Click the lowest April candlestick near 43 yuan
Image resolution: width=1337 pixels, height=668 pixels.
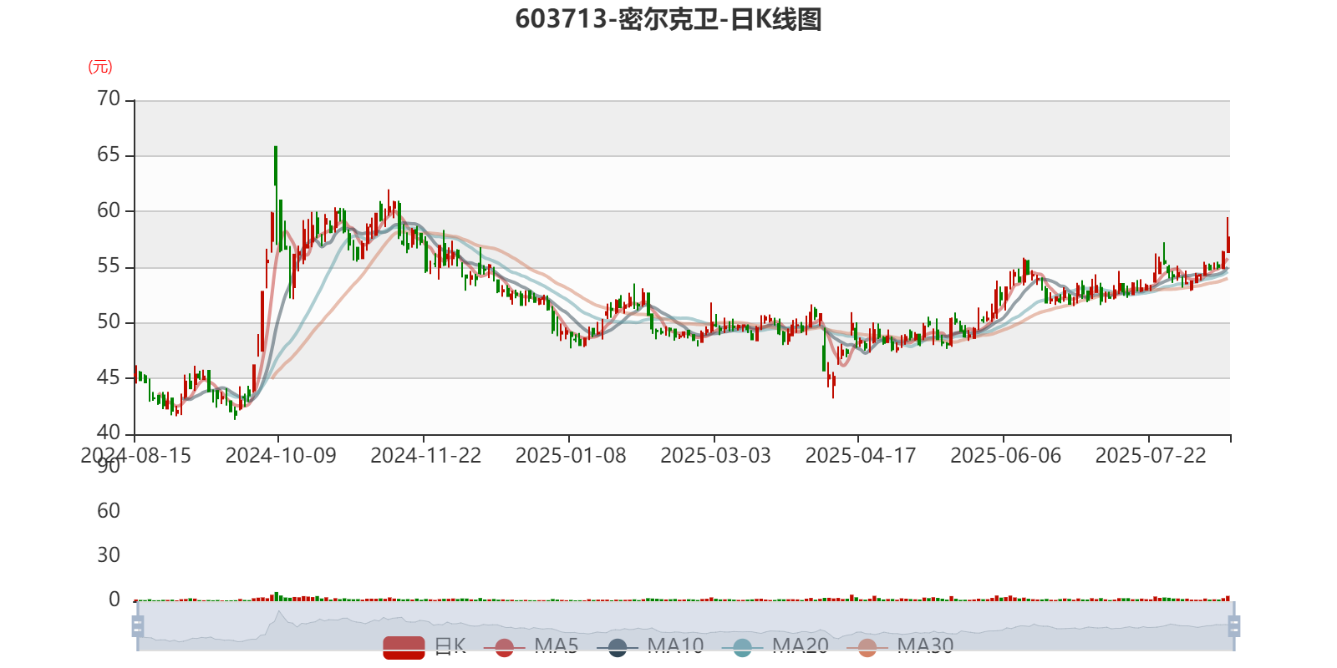pyautogui.click(x=832, y=386)
